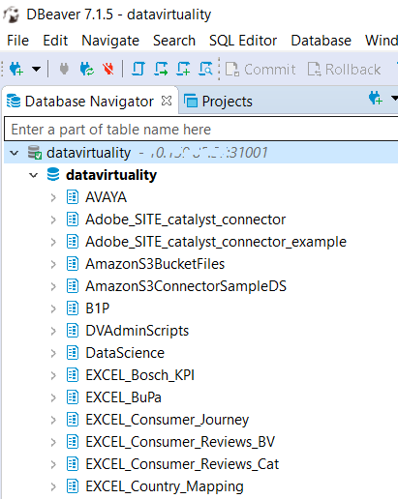Click the DBeaver application logo icon
This screenshot has height=499, width=398.
click(12, 15)
